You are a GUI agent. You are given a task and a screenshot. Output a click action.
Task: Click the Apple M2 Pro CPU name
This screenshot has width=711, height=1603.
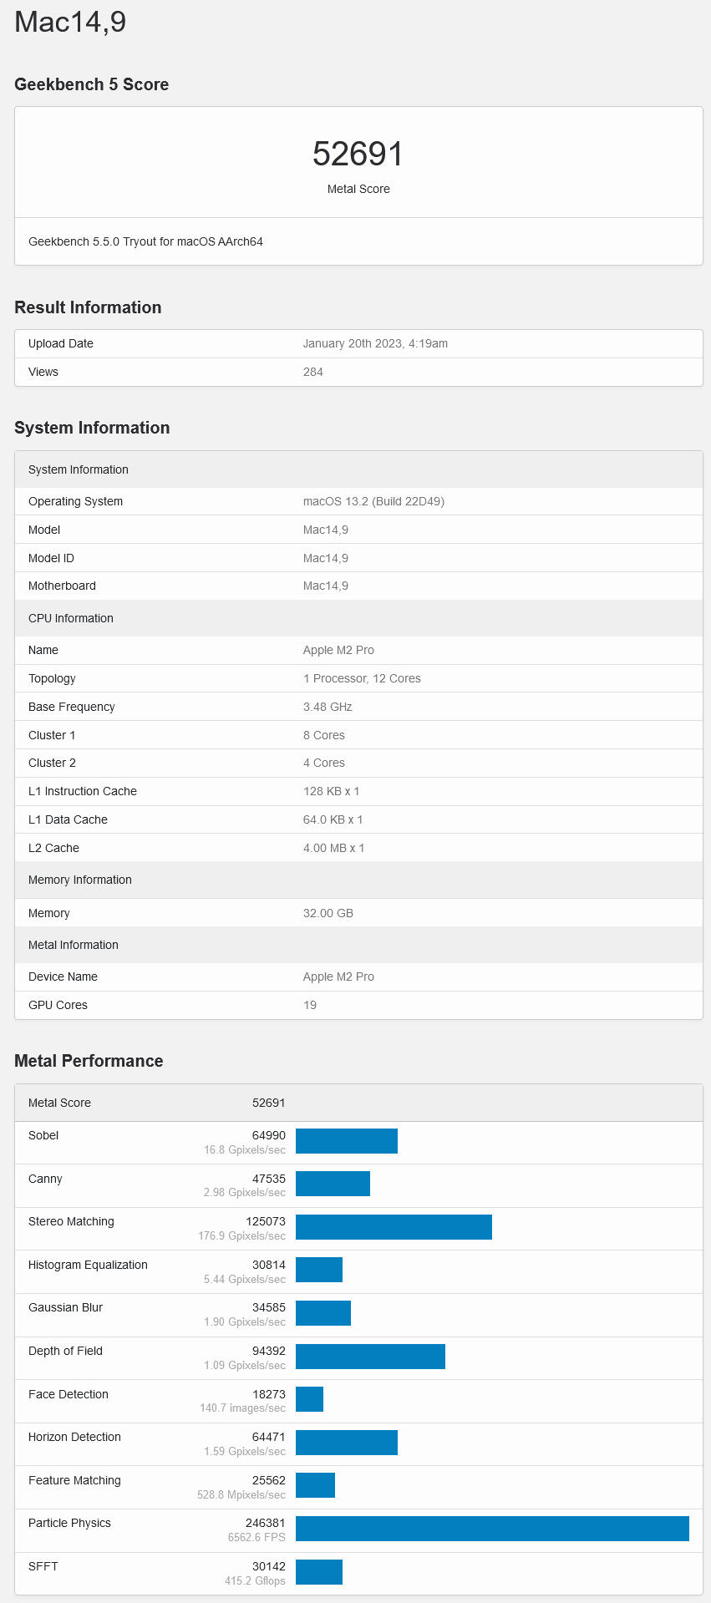(338, 650)
